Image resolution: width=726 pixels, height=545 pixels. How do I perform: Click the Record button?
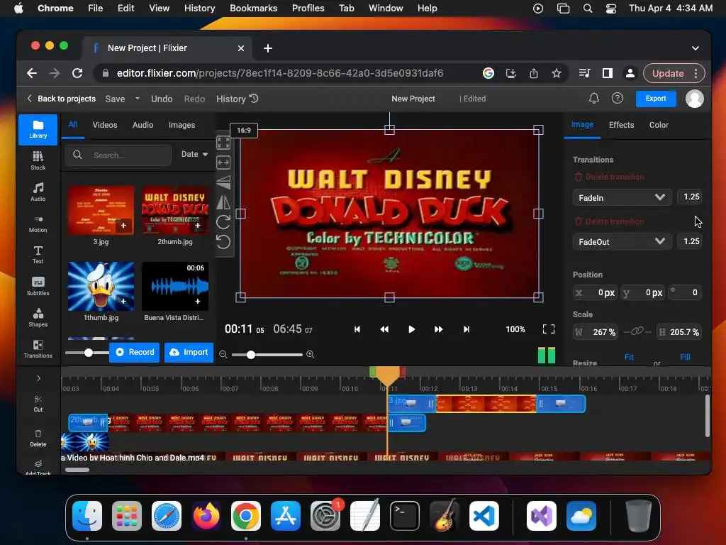point(135,352)
